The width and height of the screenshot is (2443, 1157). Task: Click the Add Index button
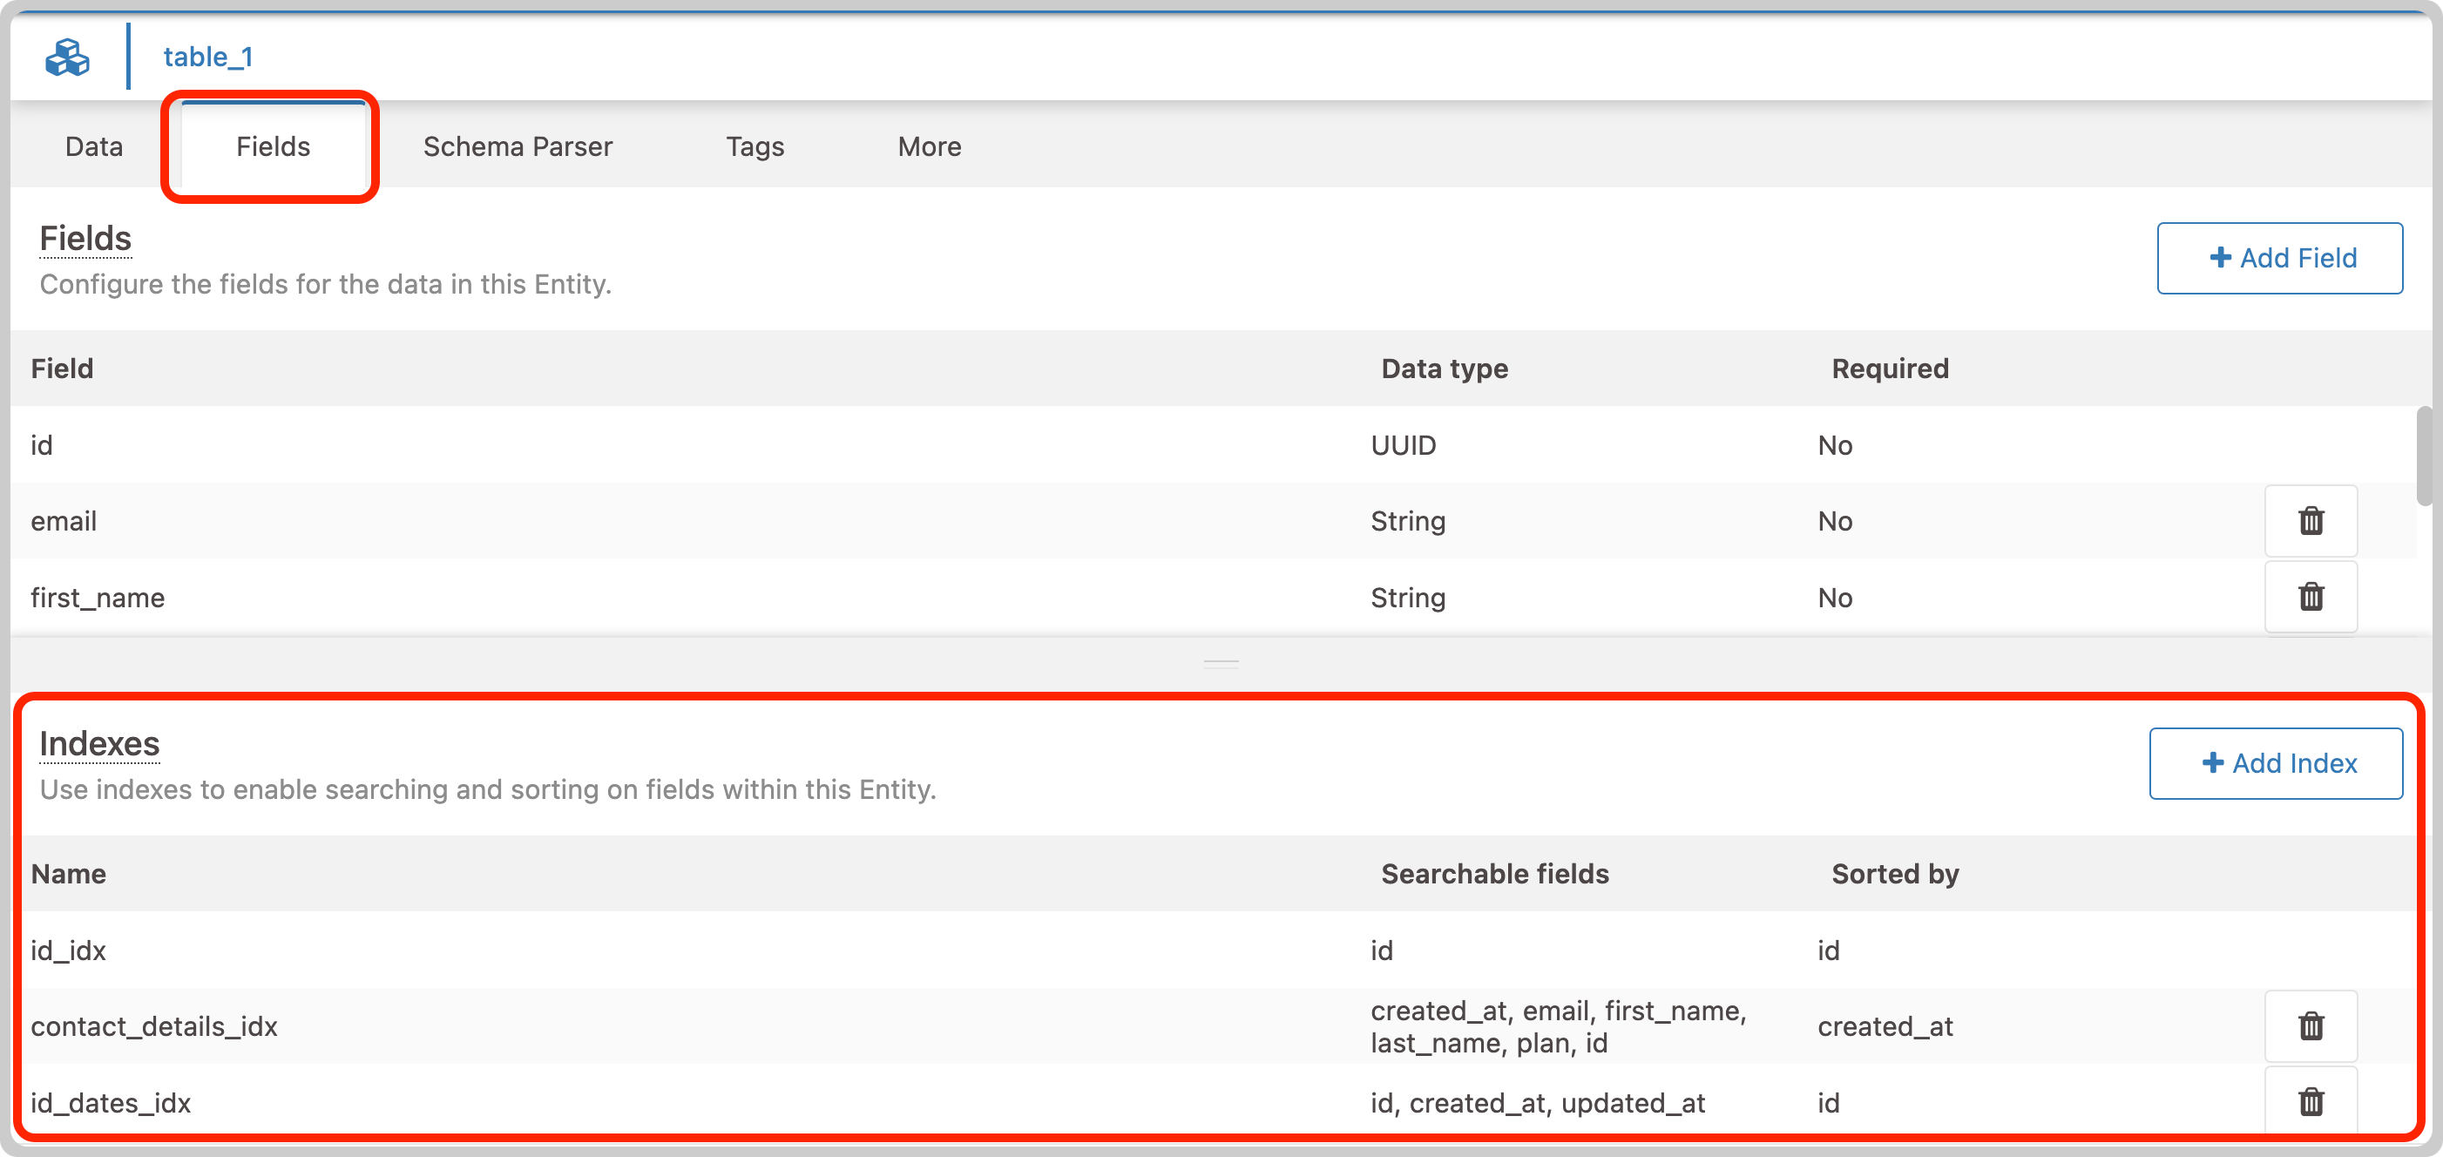click(2276, 763)
